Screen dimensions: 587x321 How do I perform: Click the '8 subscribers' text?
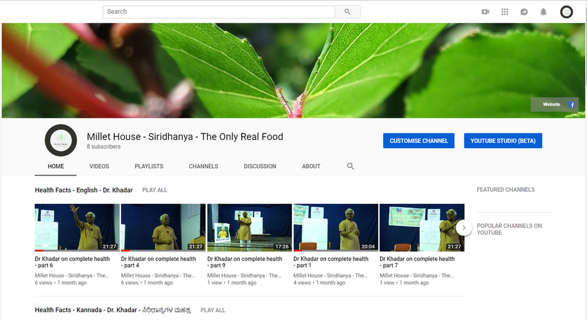104,146
